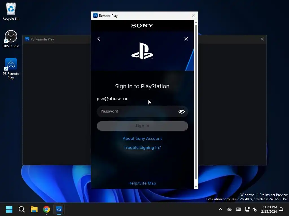
Task: Click the Sign In button
Action: click(x=142, y=126)
